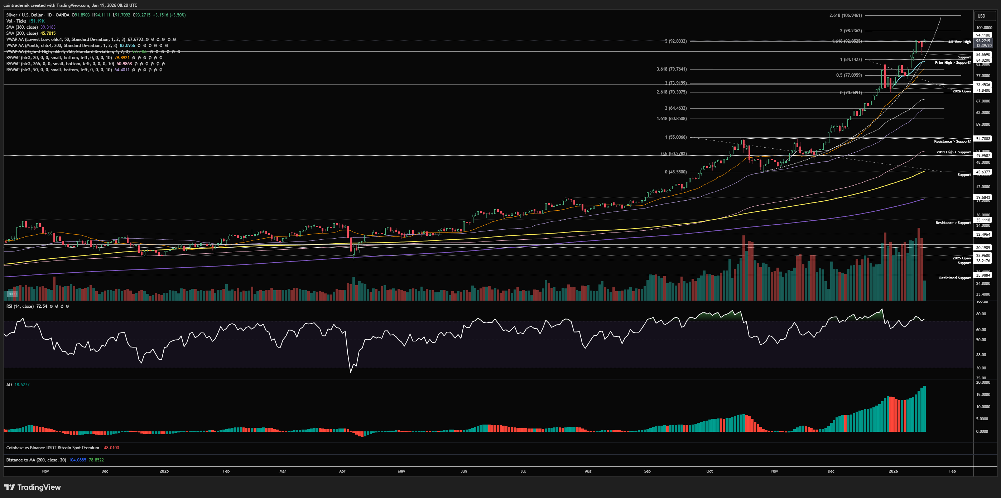Click the current price label 93.2715
The image size is (1001, 498).
tap(983, 41)
